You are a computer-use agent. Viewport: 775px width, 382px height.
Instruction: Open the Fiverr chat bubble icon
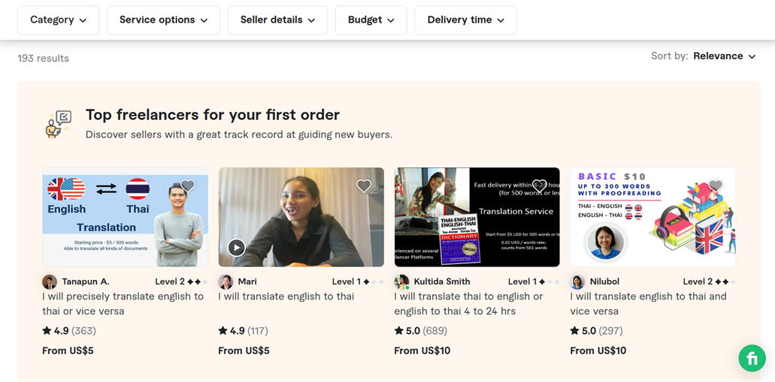coord(752,358)
